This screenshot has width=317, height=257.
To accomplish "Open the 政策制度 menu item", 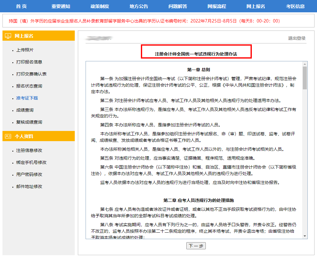I will (x=99, y=6).
